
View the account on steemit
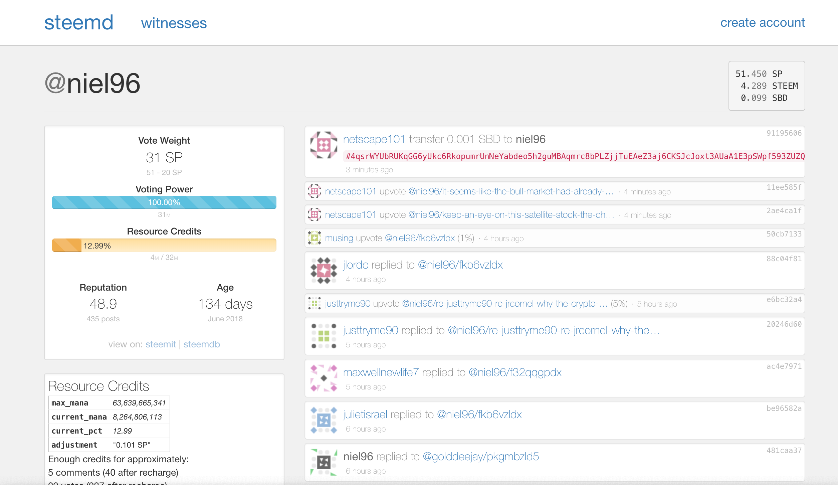click(161, 344)
